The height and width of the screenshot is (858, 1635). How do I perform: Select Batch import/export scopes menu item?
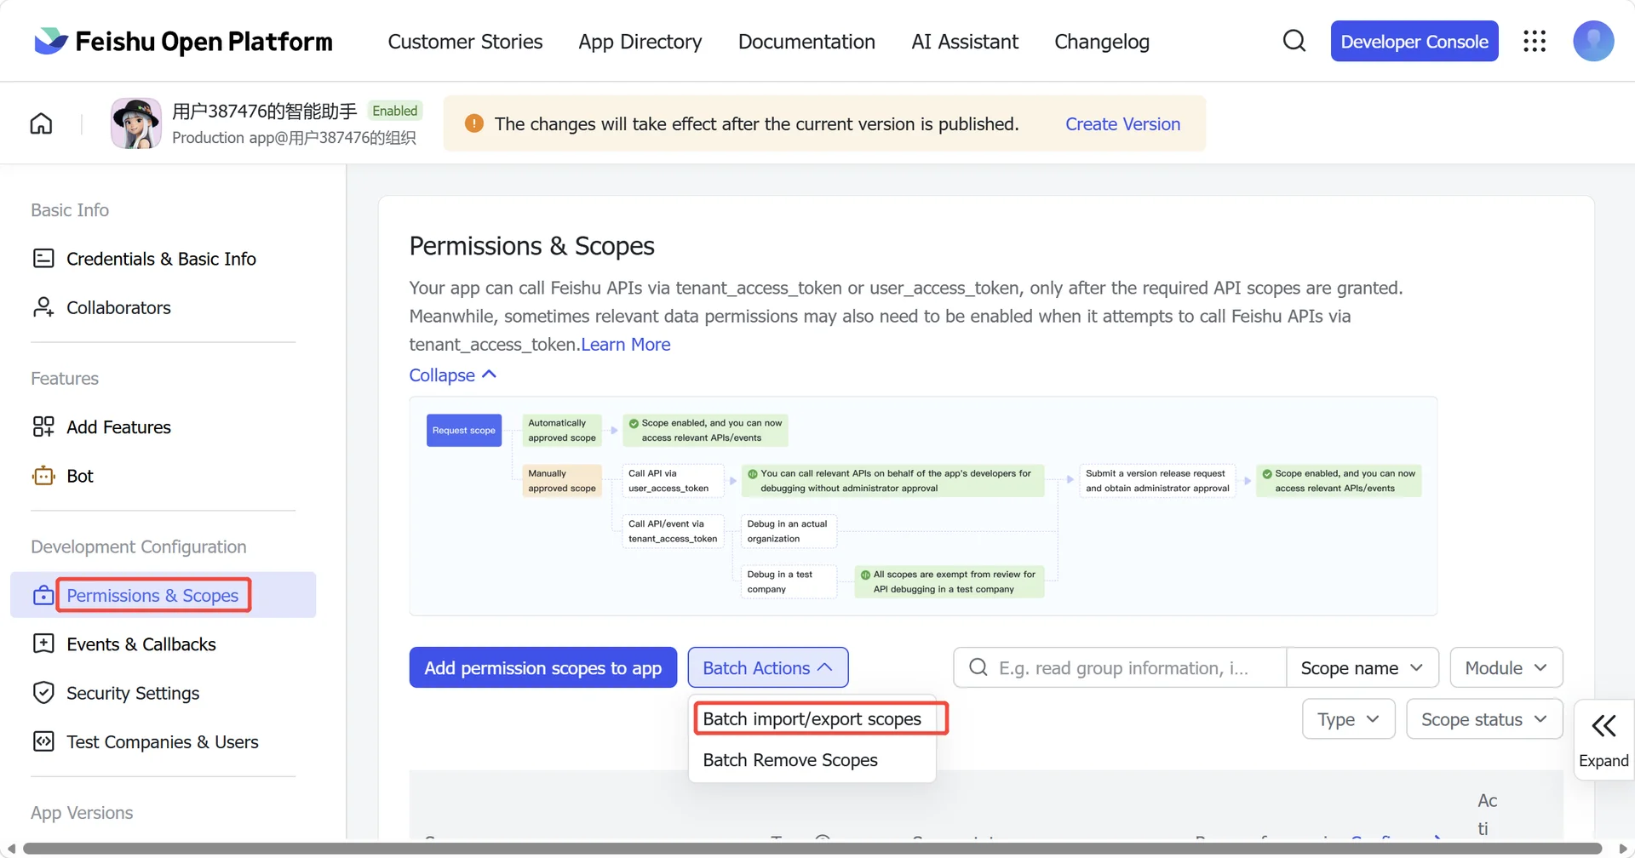click(x=812, y=719)
